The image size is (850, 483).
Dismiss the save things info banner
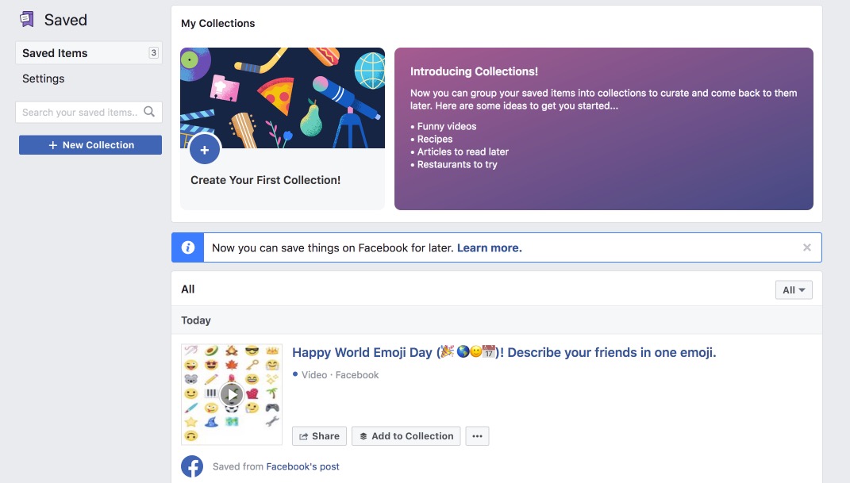[x=806, y=247]
